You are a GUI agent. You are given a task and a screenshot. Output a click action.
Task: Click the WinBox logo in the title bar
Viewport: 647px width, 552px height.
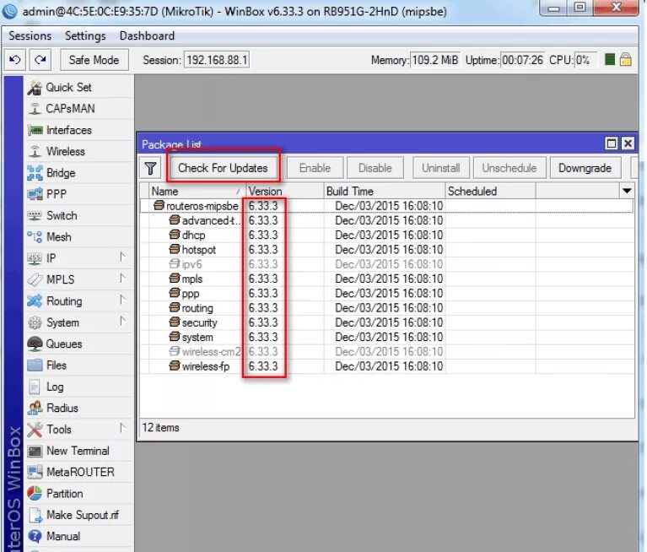(x=9, y=11)
